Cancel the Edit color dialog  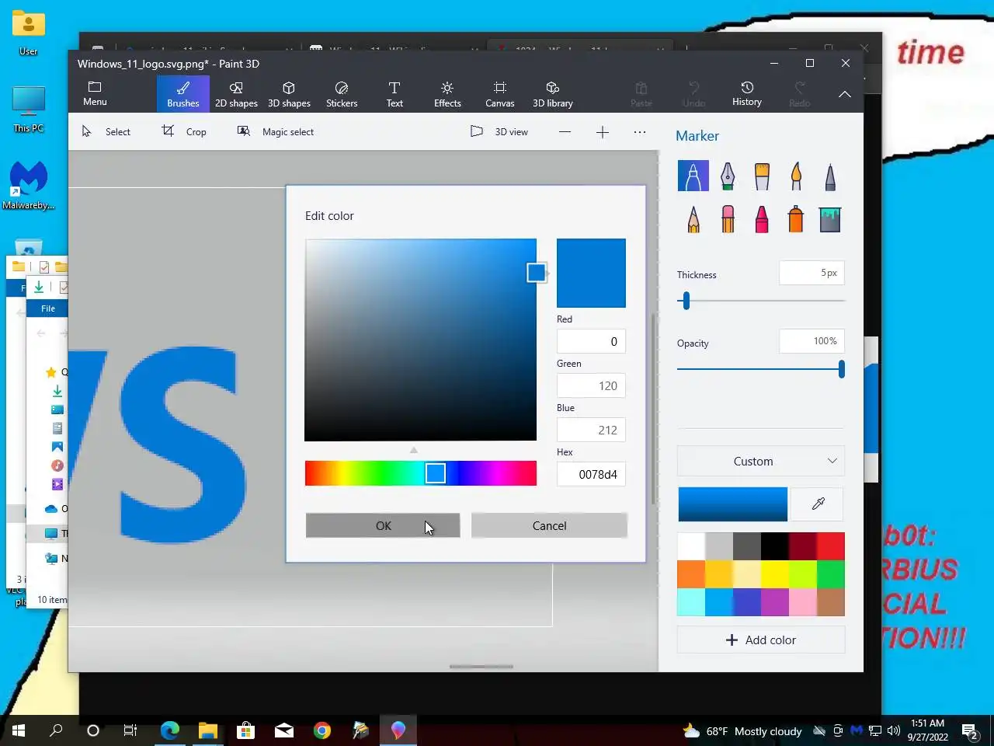pyautogui.click(x=549, y=525)
